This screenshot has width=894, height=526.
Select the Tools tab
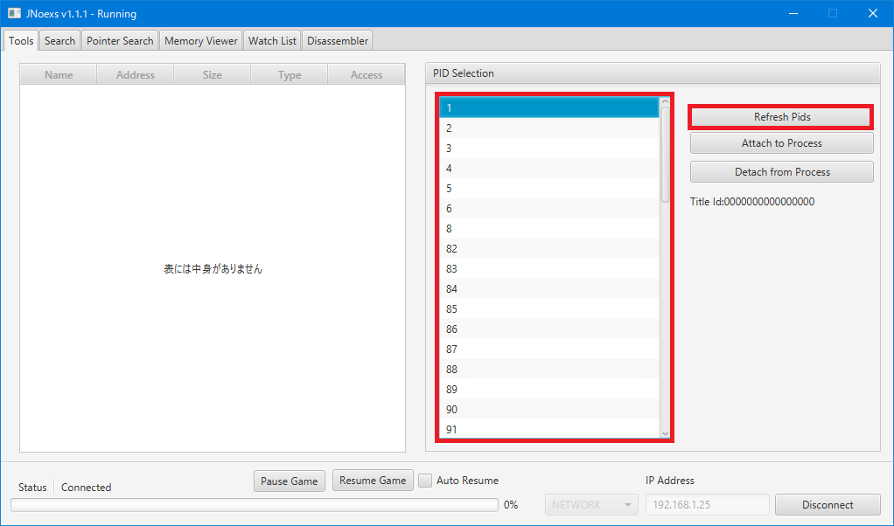(x=21, y=41)
